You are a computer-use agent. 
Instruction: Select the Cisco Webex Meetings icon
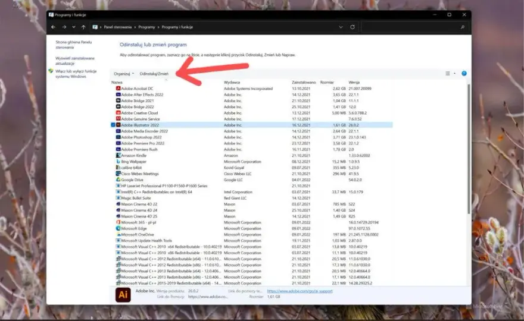118,174
